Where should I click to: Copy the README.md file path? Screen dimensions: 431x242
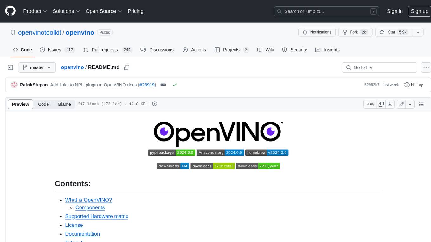click(127, 67)
